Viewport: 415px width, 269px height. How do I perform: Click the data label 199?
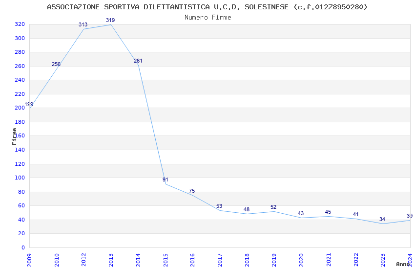[29, 104]
